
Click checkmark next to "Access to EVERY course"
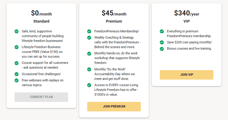(89, 85)
